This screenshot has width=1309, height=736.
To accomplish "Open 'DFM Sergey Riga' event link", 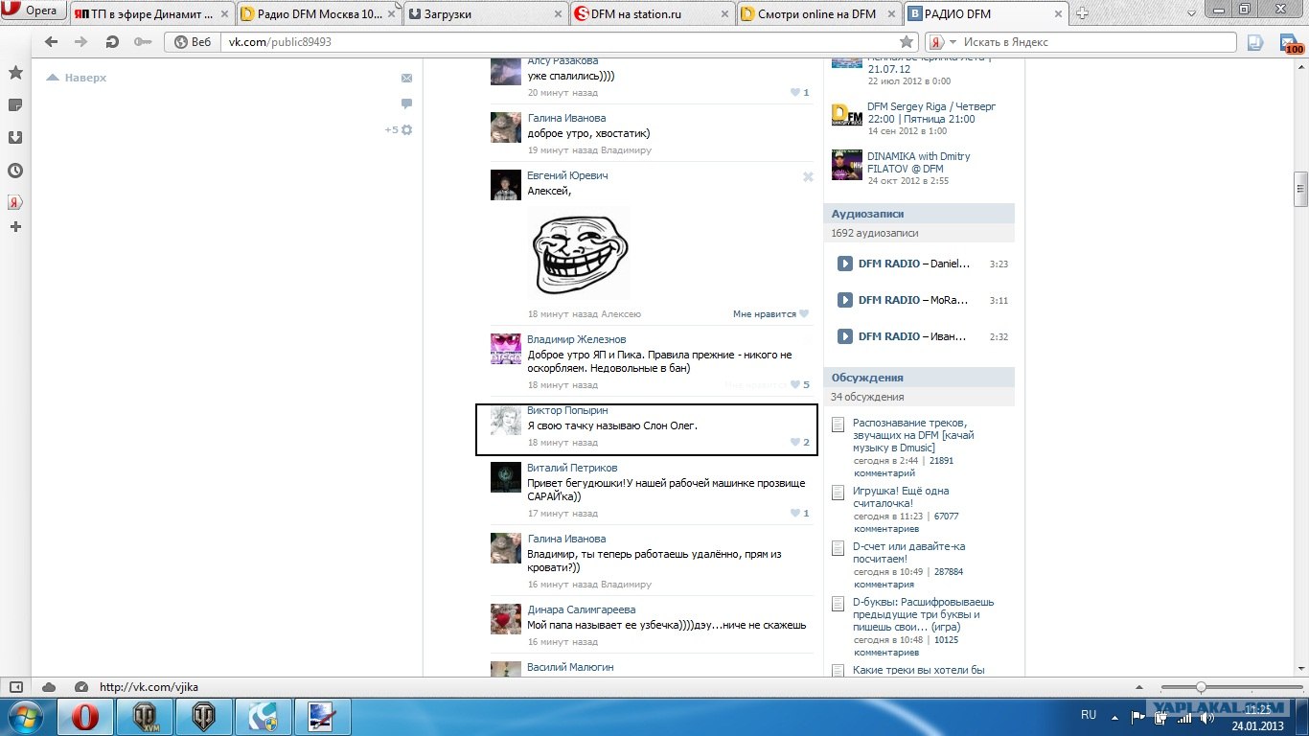I will point(931,112).
